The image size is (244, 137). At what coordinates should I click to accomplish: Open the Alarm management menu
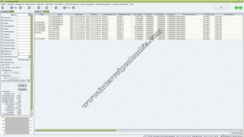pyautogui.click(x=88, y=4)
